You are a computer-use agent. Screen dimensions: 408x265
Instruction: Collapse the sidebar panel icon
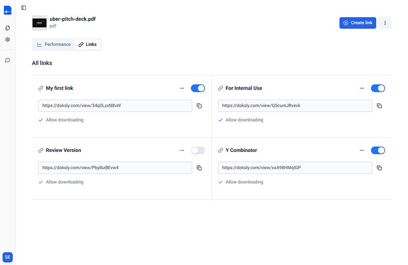click(23, 8)
